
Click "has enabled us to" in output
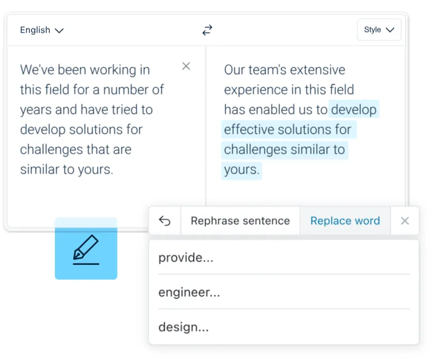pyautogui.click(x=275, y=110)
